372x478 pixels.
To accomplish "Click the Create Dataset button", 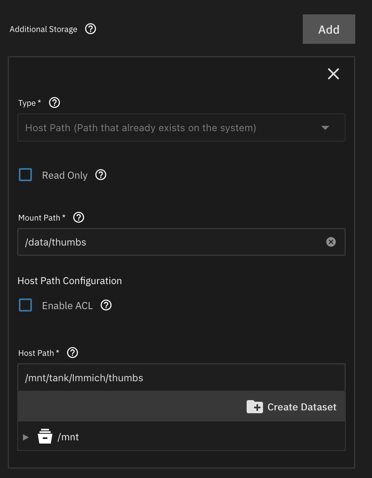I will pos(292,407).
